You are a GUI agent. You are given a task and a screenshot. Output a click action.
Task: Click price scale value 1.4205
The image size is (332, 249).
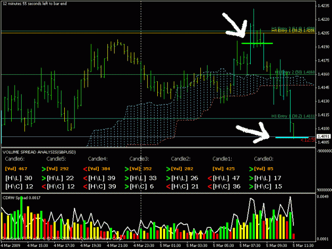(324, 33)
